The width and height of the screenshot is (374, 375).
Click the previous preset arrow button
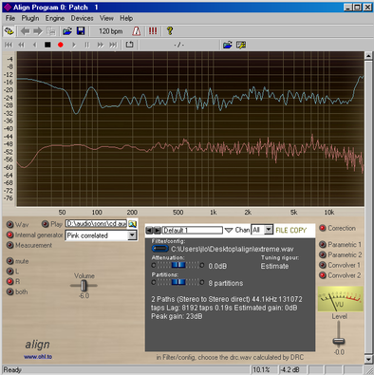(x=149, y=230)
